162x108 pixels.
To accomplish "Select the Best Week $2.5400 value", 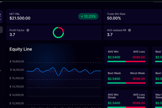I will [114, 79].
